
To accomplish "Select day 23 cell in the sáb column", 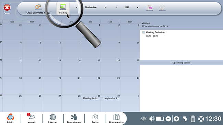I will click(x=110, y=86).
